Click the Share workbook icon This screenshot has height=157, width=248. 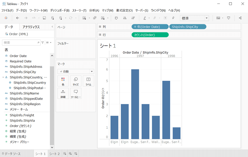pos(240,18)
